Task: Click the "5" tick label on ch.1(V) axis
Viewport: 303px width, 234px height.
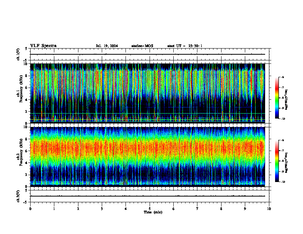Action: pos(26,49)
